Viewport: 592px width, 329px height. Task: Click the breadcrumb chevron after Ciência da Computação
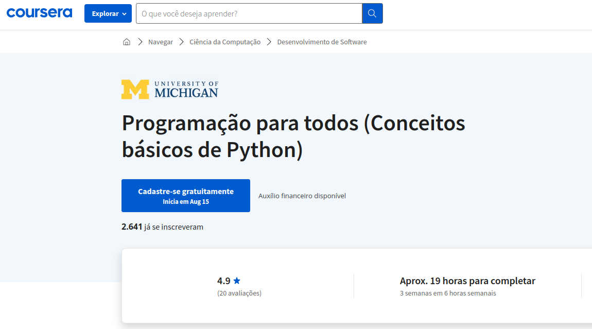(x=269, y=41)
